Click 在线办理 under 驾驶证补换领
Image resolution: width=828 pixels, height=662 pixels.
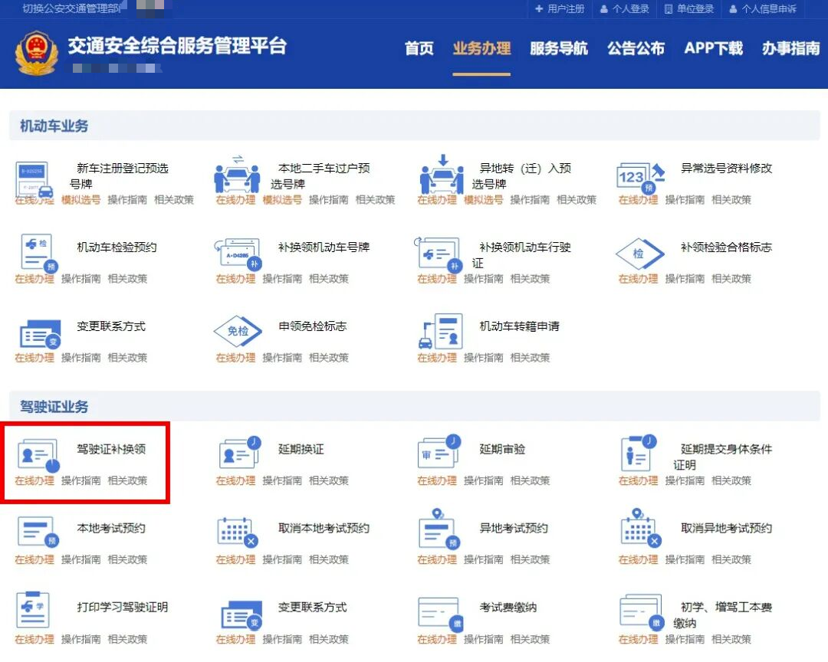(34, 480)
